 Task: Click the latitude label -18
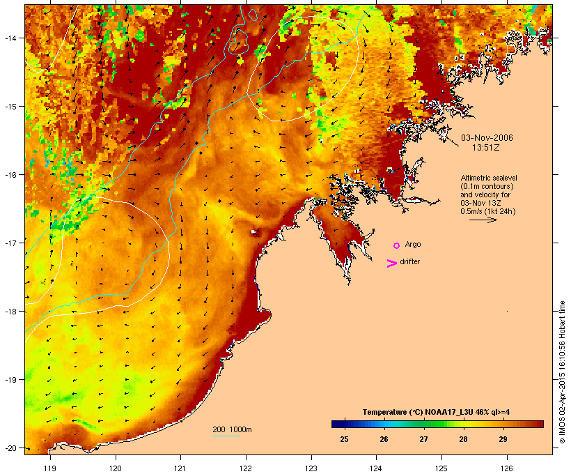pos(10,312)
